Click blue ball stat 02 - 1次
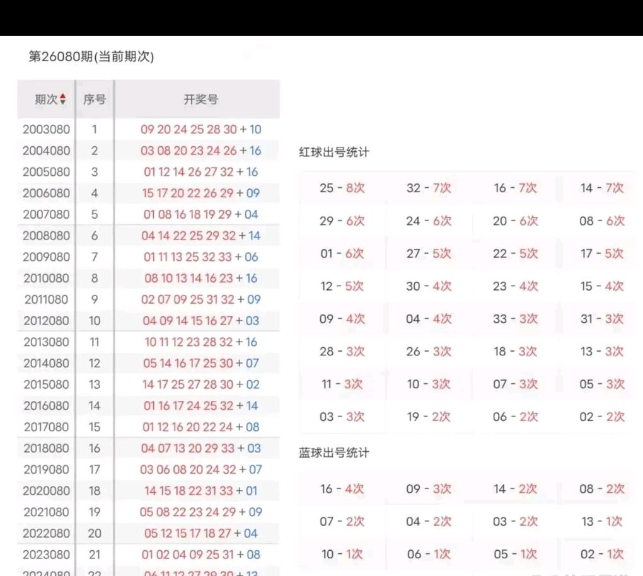This screenshot has height=576, width=643. (602, 555)
